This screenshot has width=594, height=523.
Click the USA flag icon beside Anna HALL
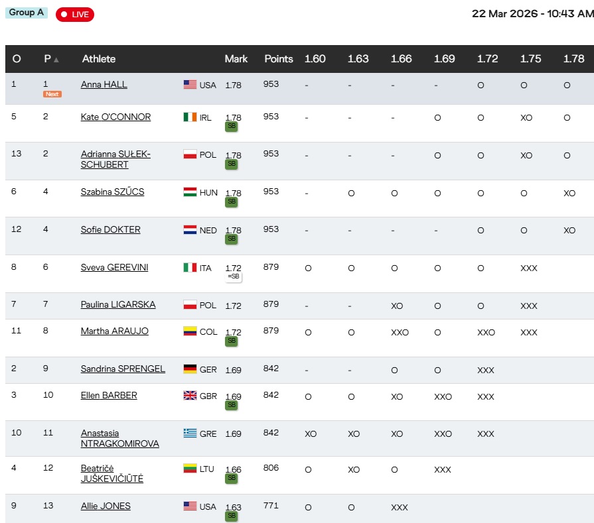pos(190,85)
